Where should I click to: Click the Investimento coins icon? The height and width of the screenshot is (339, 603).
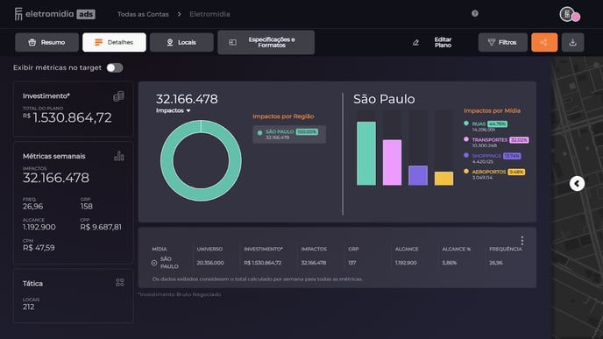pos(118,96)
